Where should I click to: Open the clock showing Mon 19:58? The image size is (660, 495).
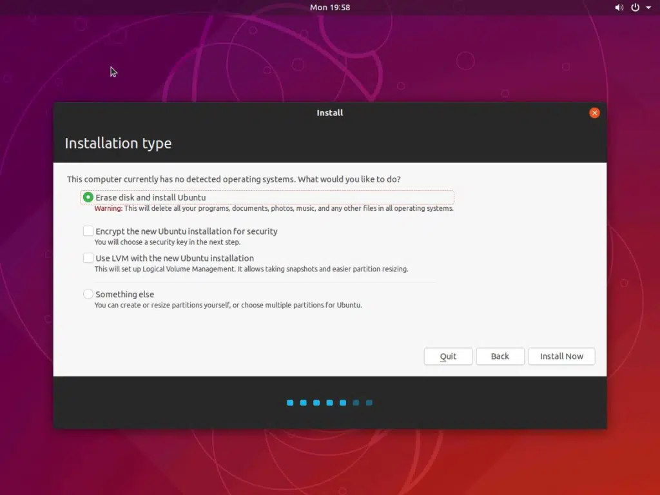pyautogui.click(x=330, y=8)
